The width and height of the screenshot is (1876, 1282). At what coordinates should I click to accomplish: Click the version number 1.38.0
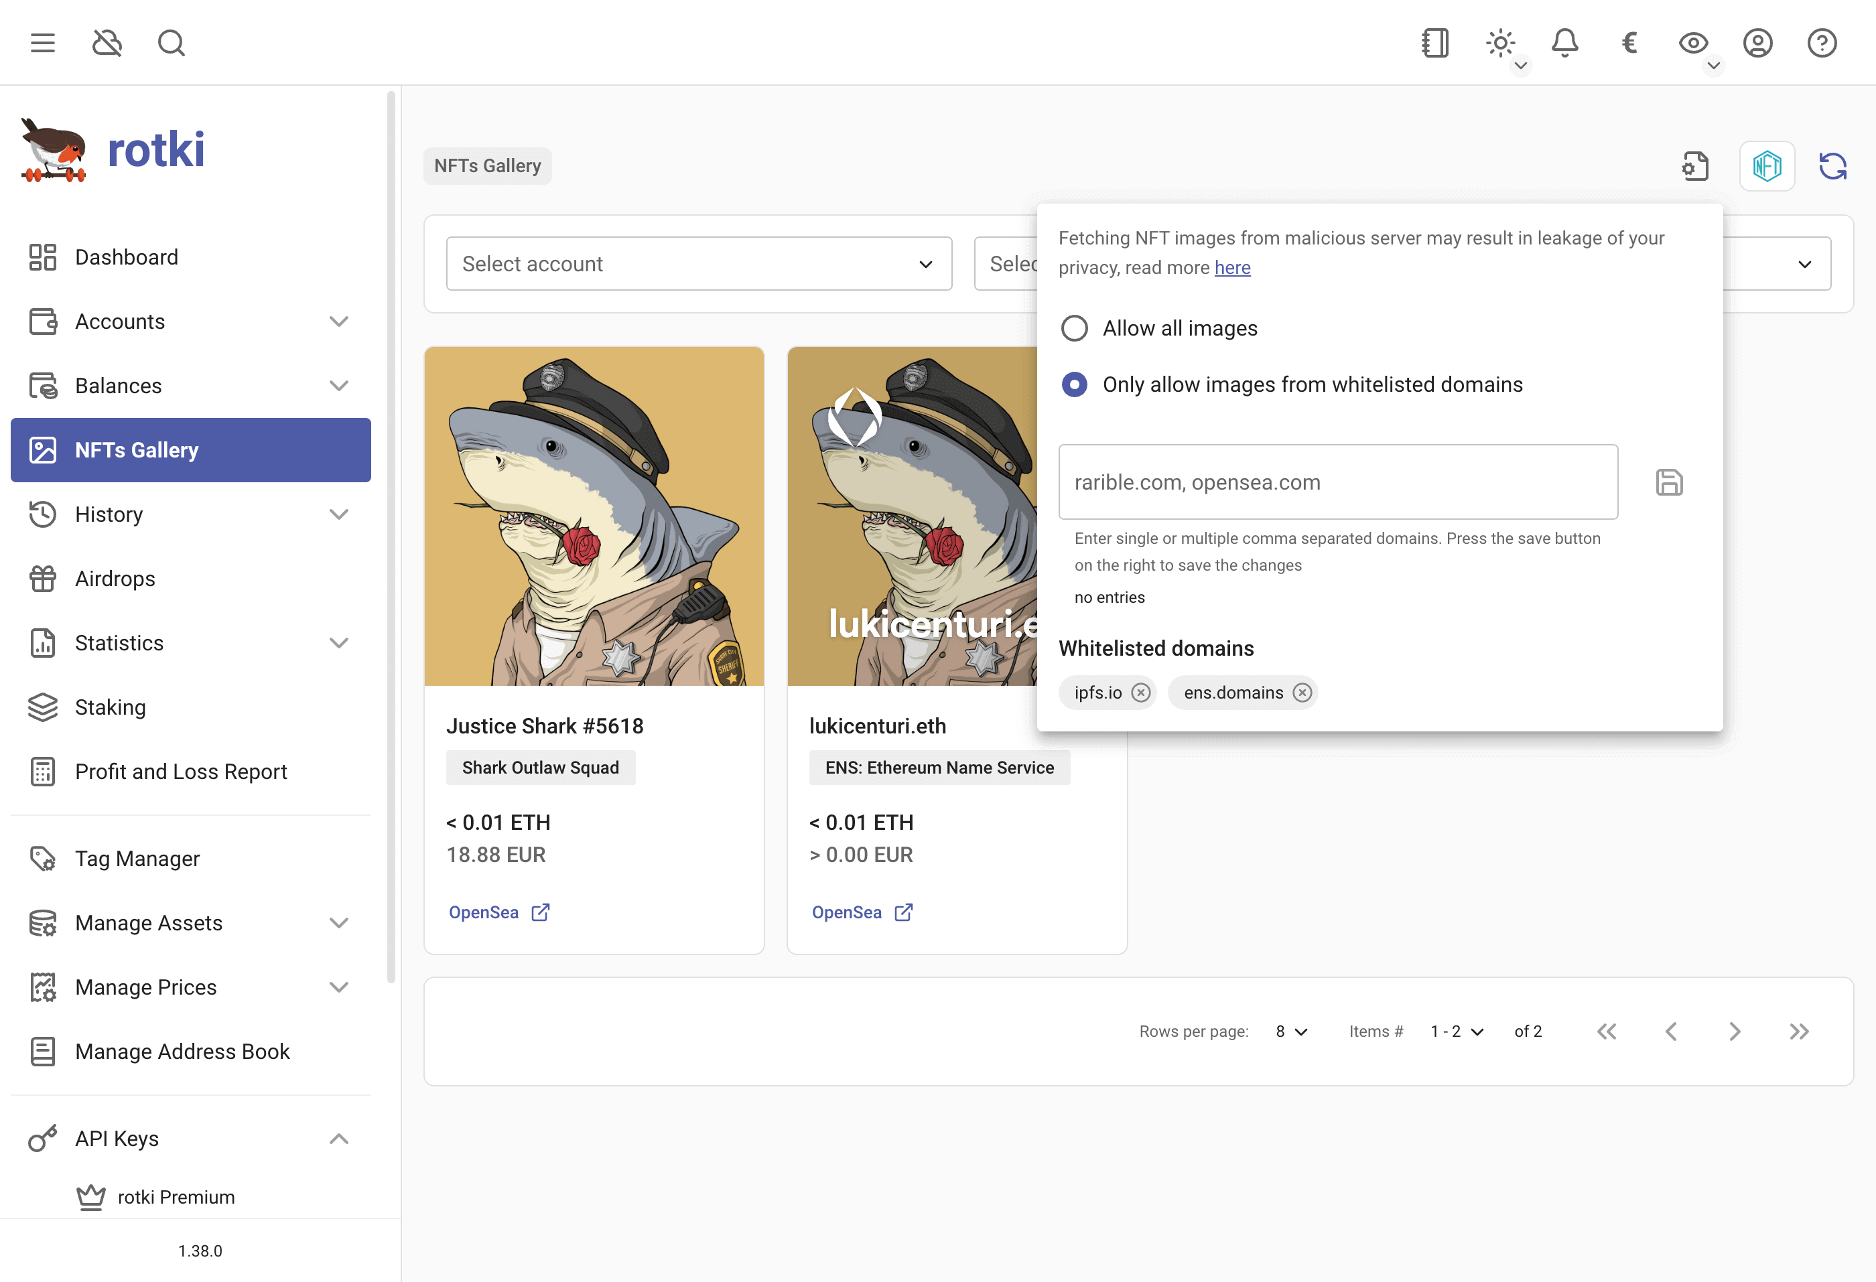pos(200,1251)
